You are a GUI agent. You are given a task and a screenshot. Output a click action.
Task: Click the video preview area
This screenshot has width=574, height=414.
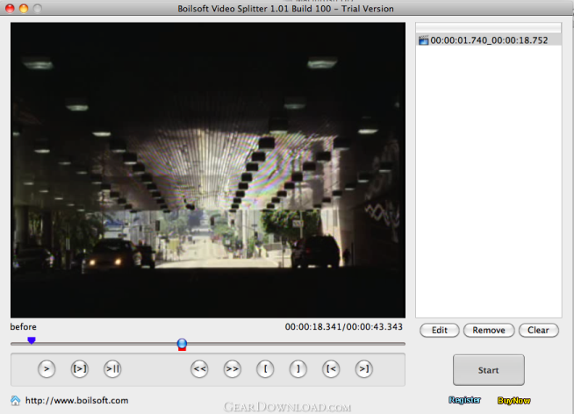208,170
